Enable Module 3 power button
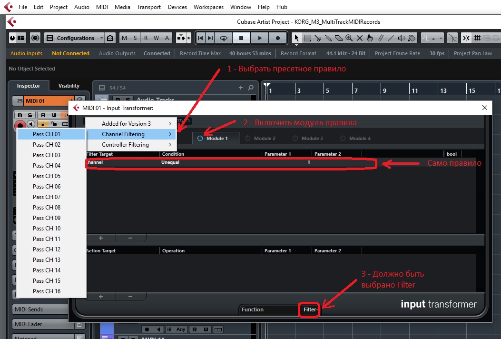Screen dimensions: 501x339 [295, 138]
